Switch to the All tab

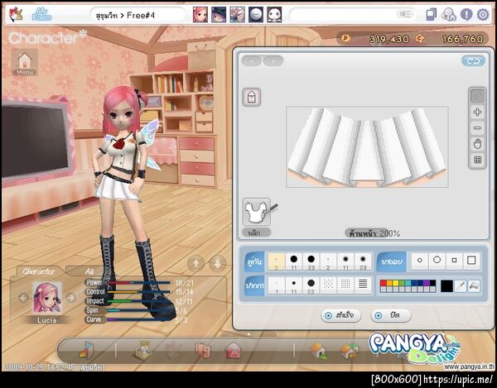pos(89,271)
